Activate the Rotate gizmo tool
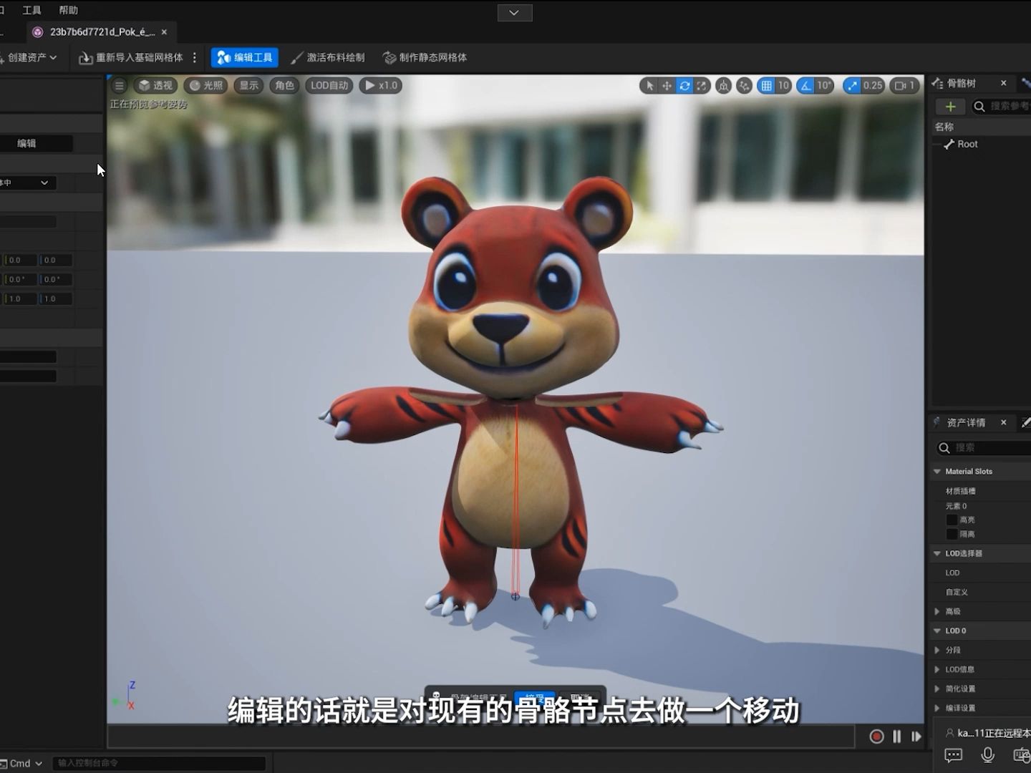Image resolution: width=1031 pixels, height=773 pixels. click(x=684, y=86)
